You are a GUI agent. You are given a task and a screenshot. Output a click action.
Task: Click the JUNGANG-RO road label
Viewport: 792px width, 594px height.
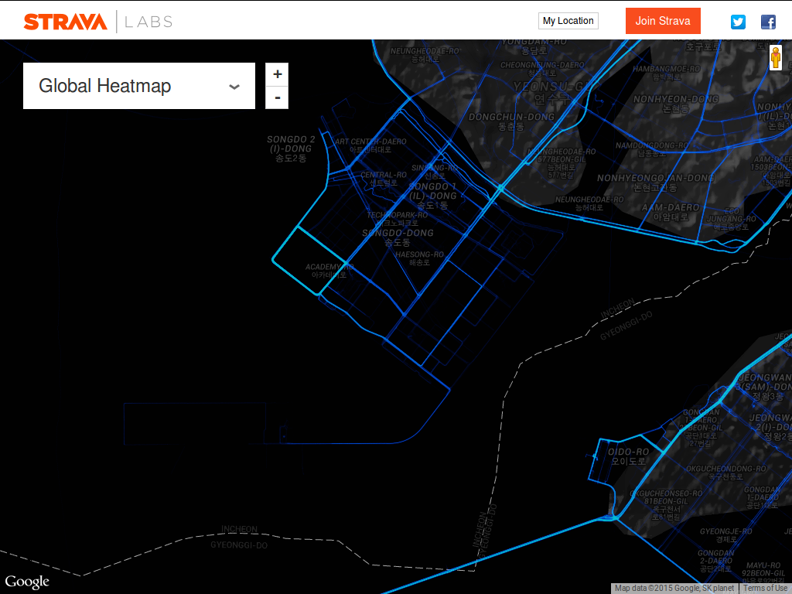tap(731, 219)
